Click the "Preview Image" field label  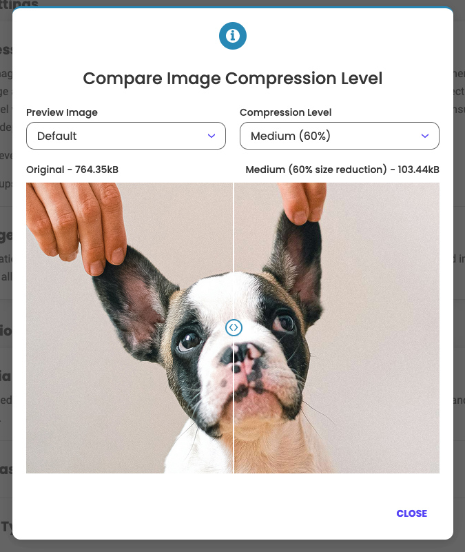click(62, 112)
